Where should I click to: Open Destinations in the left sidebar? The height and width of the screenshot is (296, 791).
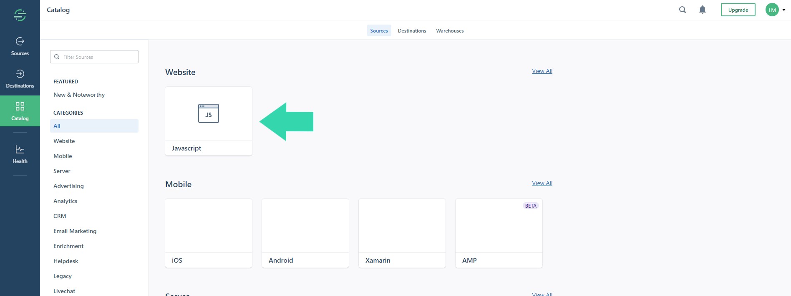[20, 79]
